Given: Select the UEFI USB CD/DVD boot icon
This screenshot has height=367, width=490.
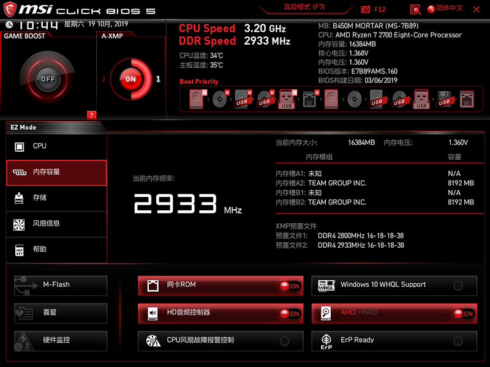Looking at the screenshot, I should coord(265,99).
